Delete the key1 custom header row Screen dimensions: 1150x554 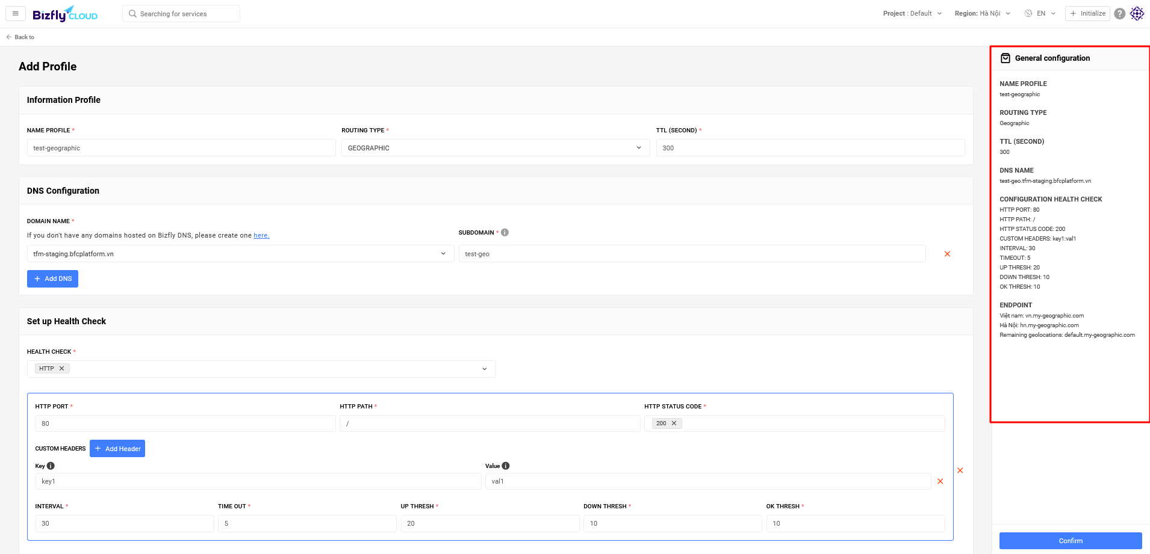(x=940, y=481)
